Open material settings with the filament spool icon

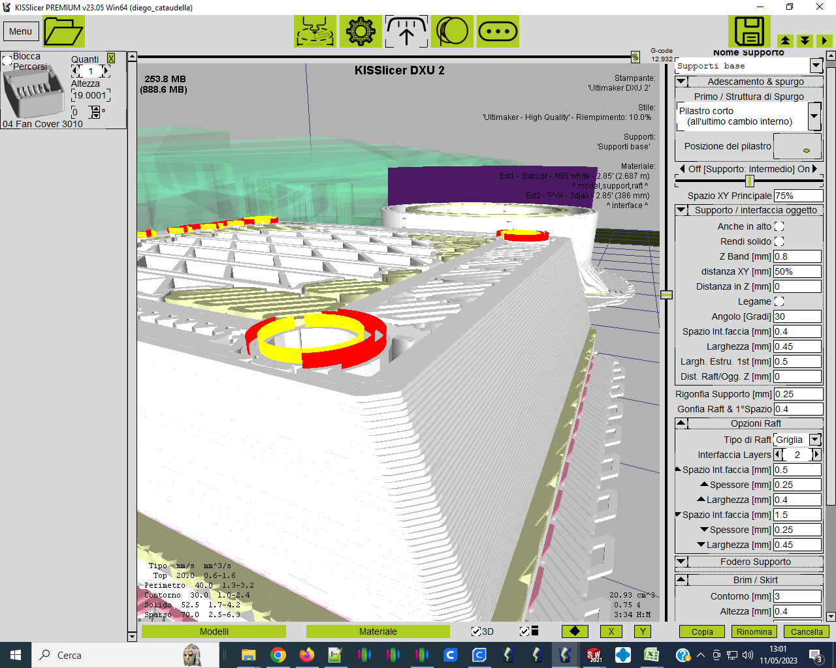pyautogui.click(x=452, y=31)
